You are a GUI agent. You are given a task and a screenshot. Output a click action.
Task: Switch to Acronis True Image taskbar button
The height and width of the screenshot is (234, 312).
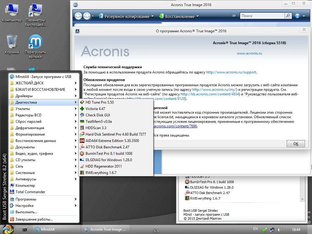[x=105, y=229]
